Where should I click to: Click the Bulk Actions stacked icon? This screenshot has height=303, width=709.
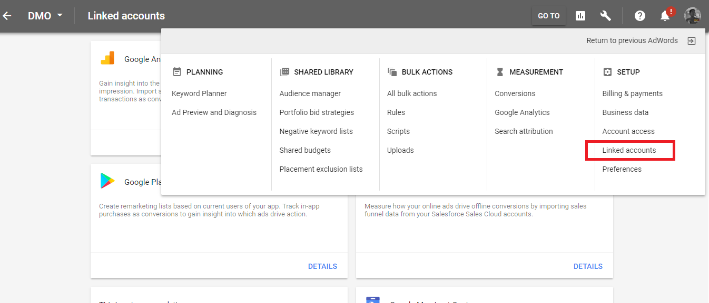[x=392, y=72]
